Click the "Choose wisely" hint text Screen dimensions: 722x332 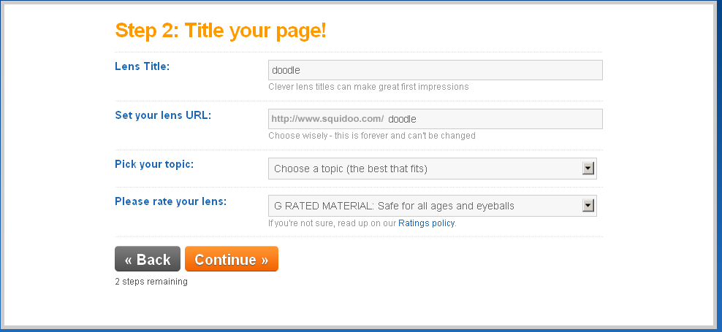[x=371, y=136]
